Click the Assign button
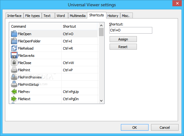 [x=123, y=39]
